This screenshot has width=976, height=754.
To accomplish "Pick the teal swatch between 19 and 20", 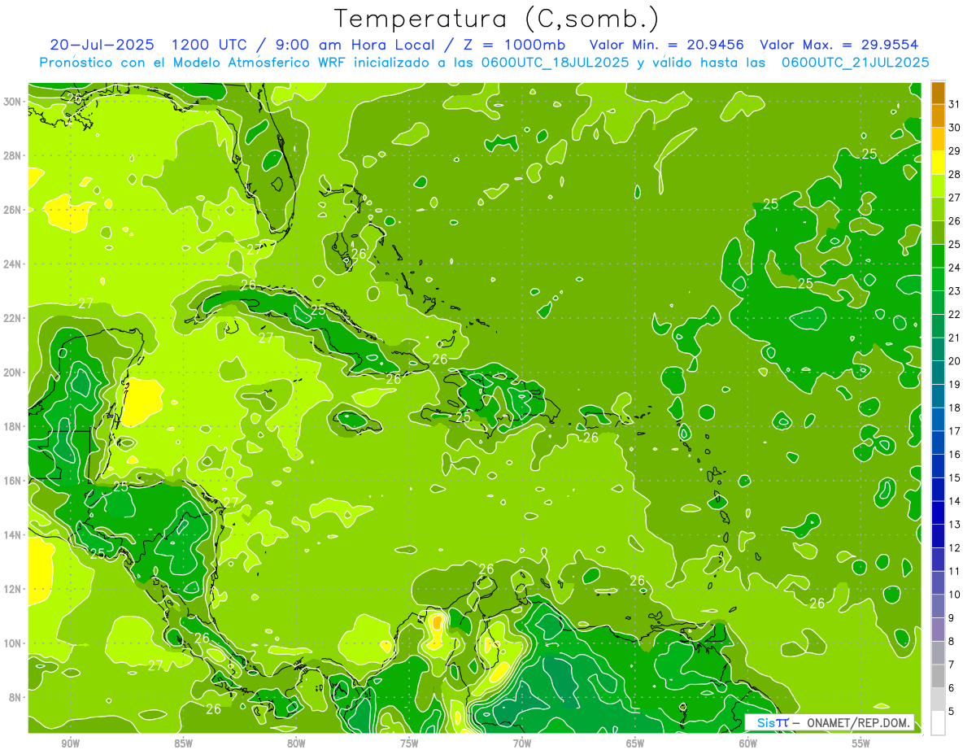I will point(938,373).
